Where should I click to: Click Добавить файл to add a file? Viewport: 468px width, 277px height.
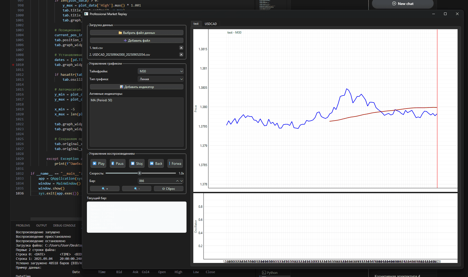pyautogui.click(x=137, y=41)
